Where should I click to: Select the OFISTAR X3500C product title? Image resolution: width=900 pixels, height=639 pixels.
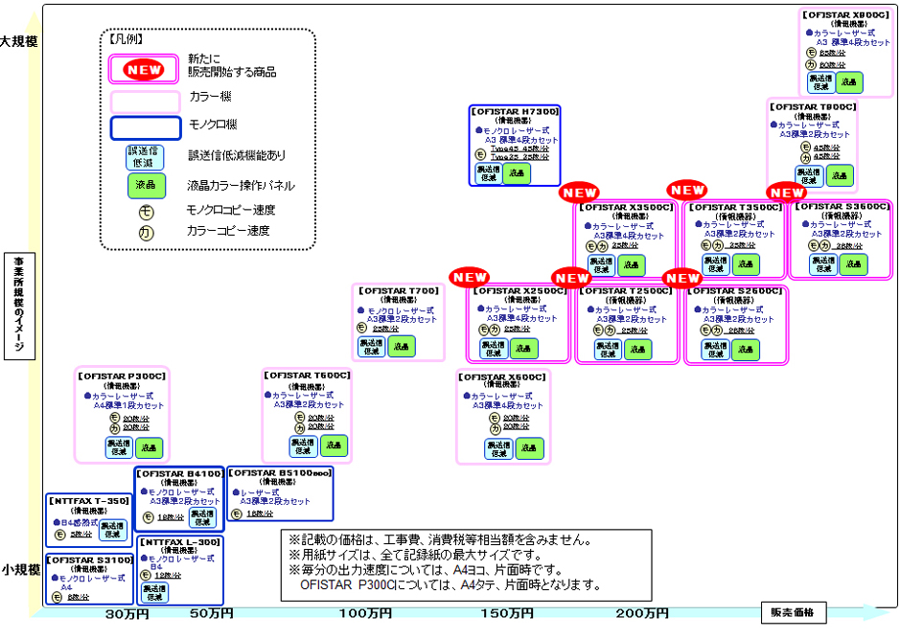click(626, 207)
